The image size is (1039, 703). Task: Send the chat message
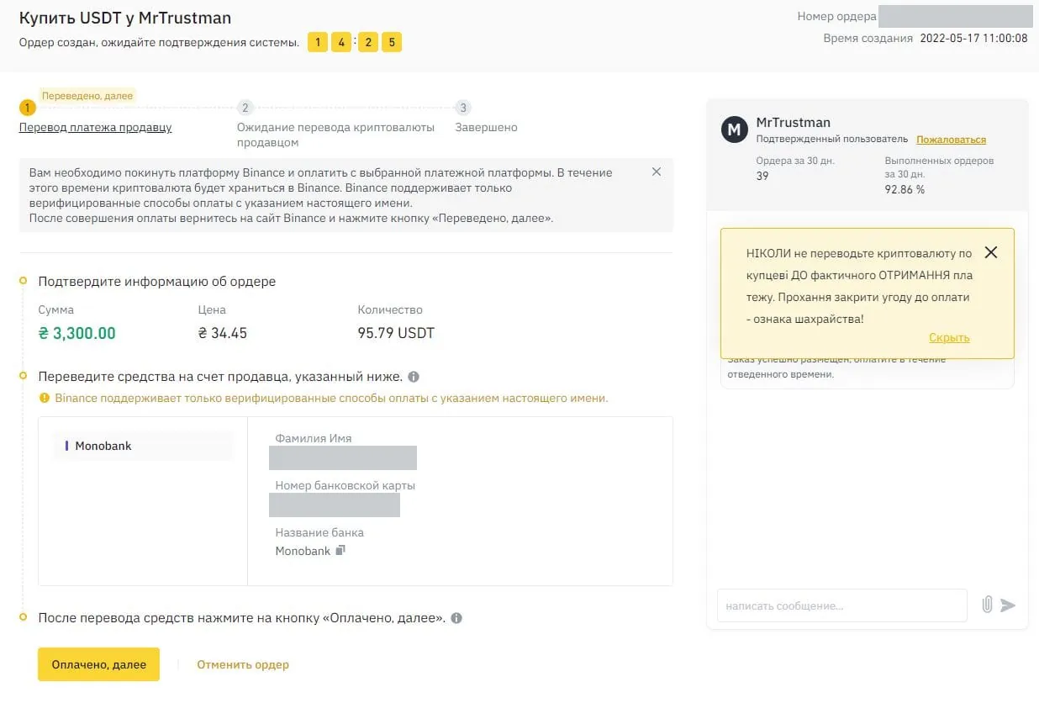(x=1008, y=605)
